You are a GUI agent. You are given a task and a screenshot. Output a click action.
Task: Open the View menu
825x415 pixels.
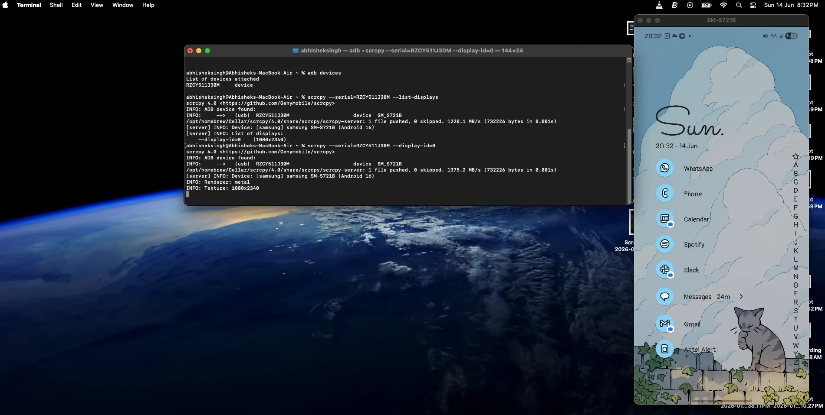tap(97, 5)
